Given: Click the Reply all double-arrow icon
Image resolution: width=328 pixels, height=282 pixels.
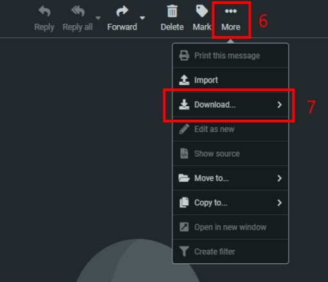Looking at the screenshot, I should (x=78, y=11).
